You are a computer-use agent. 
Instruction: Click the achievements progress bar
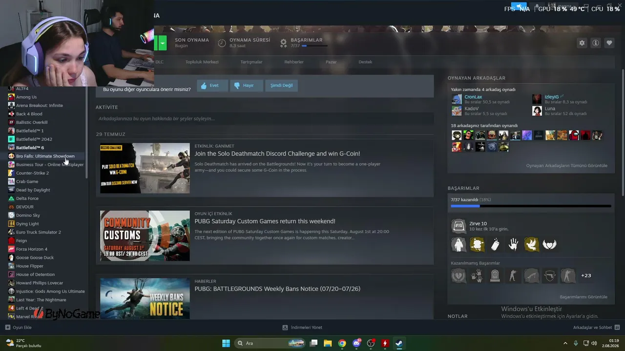click(x=531, y=206)
